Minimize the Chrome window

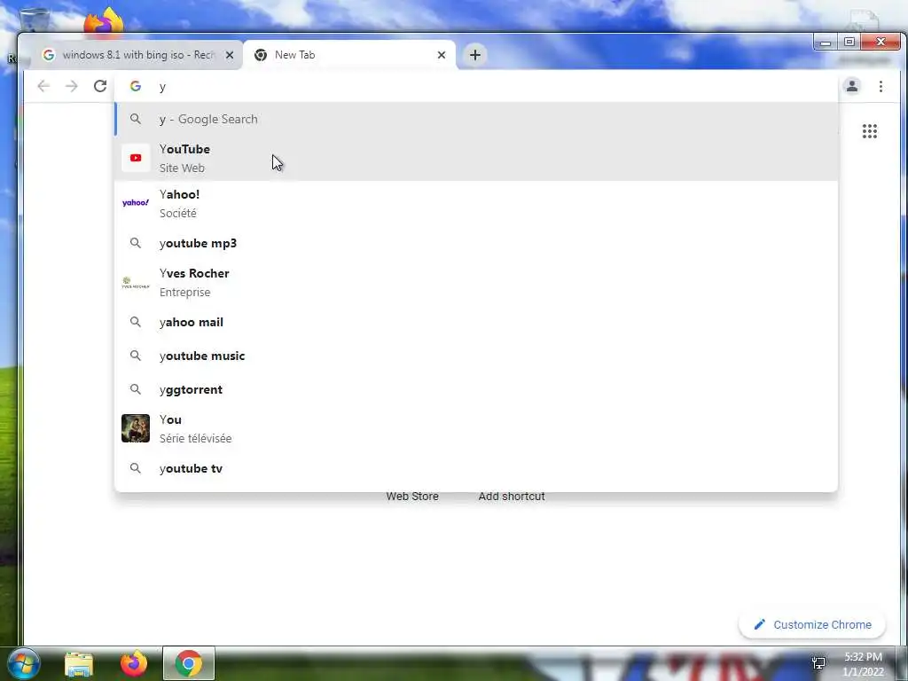pyautogui.click(x=826, y=43)
